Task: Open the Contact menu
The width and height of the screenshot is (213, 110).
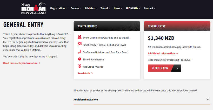Action: 149,8
